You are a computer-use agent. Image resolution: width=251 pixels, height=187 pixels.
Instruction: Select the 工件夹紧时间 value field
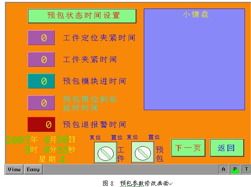click(41, 59)
